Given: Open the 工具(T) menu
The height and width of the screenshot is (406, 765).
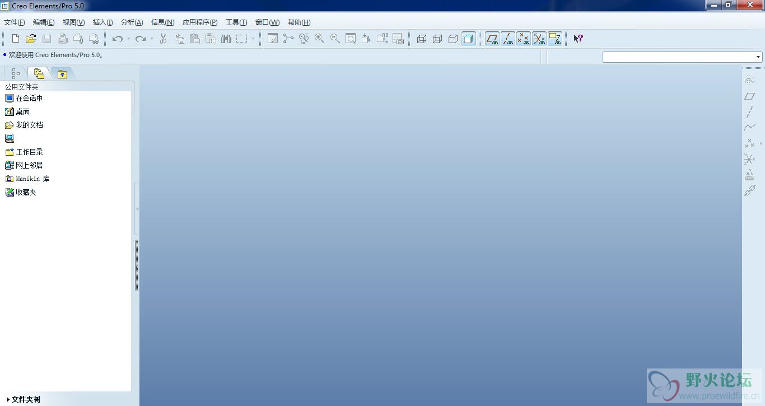Looking at the screenshot, I should [x=236, y=22].
